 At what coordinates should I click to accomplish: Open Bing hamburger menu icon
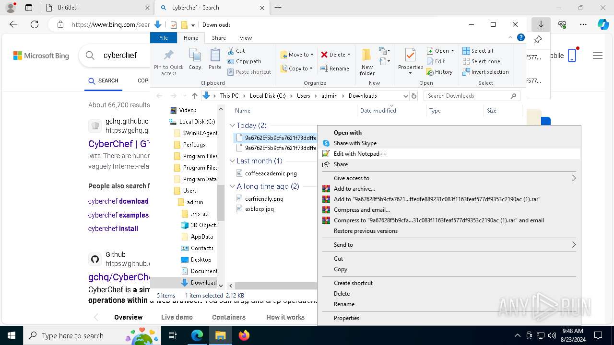pos(597,56)
